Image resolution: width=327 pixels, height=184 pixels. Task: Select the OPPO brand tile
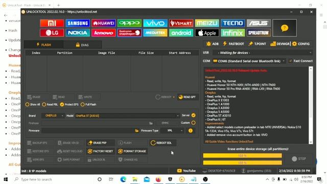[x=129, y=23]
